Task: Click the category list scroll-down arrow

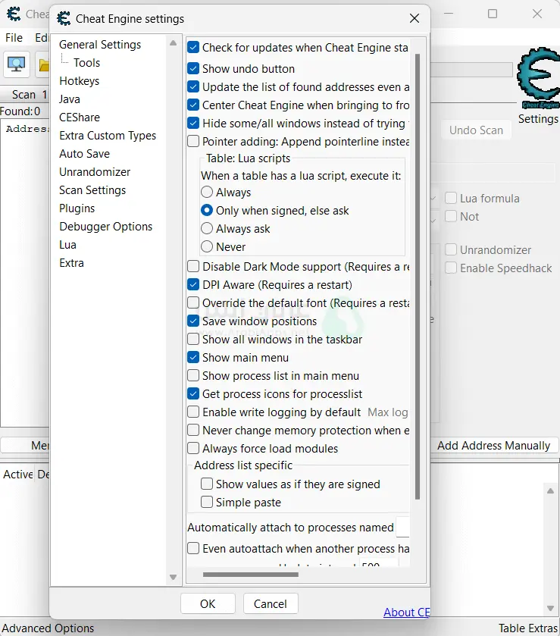Action: (173, 578)
